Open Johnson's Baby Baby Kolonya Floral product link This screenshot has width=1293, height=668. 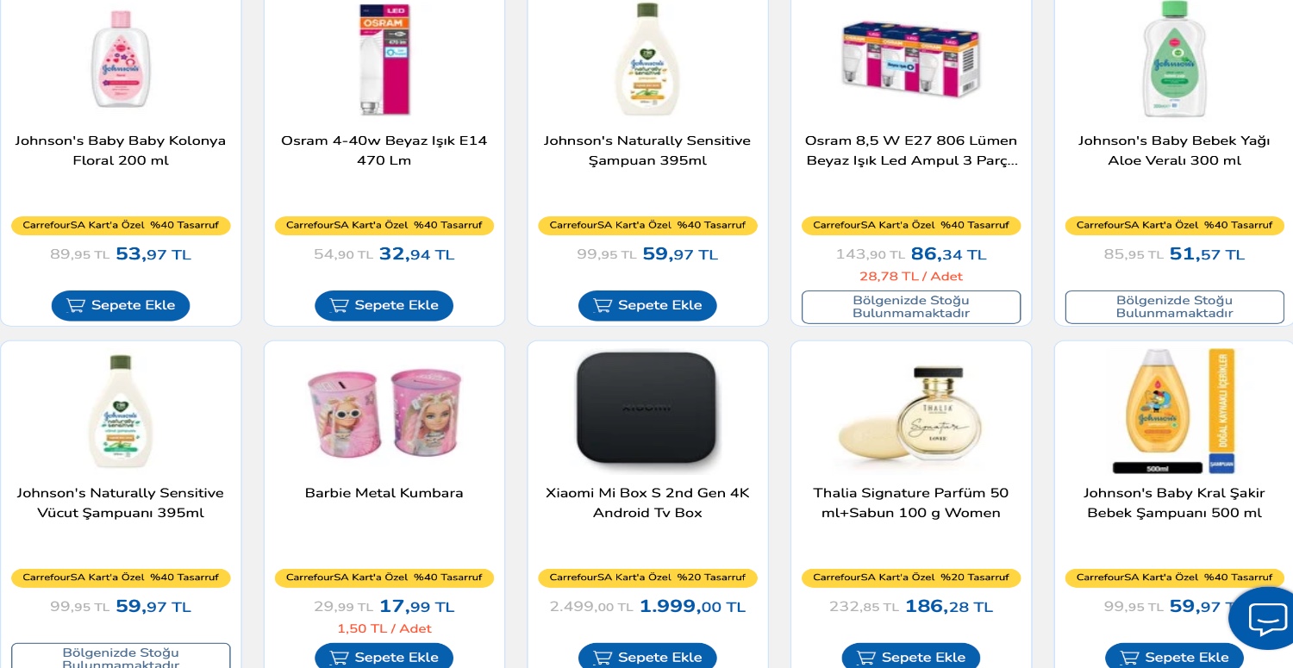121,150
